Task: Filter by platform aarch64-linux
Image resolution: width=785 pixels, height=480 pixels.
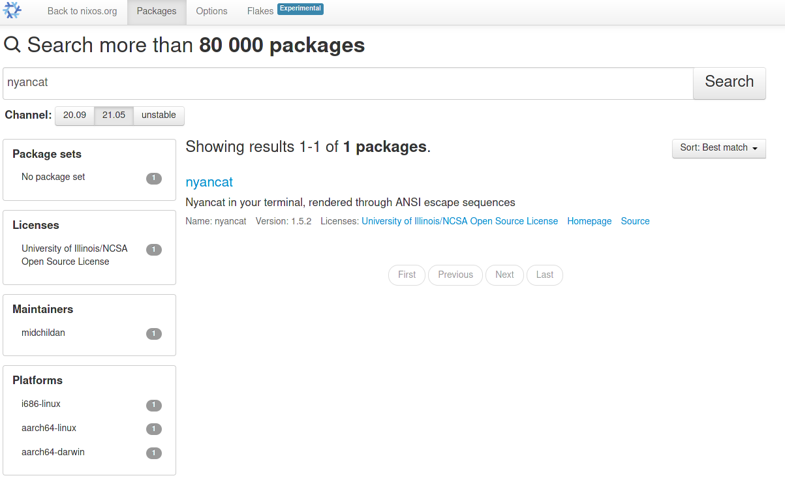Action: [49, 428]
